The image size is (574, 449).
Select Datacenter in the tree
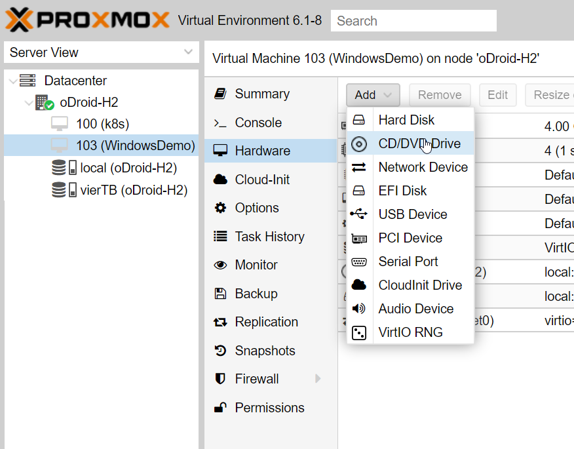pos(75,81)
